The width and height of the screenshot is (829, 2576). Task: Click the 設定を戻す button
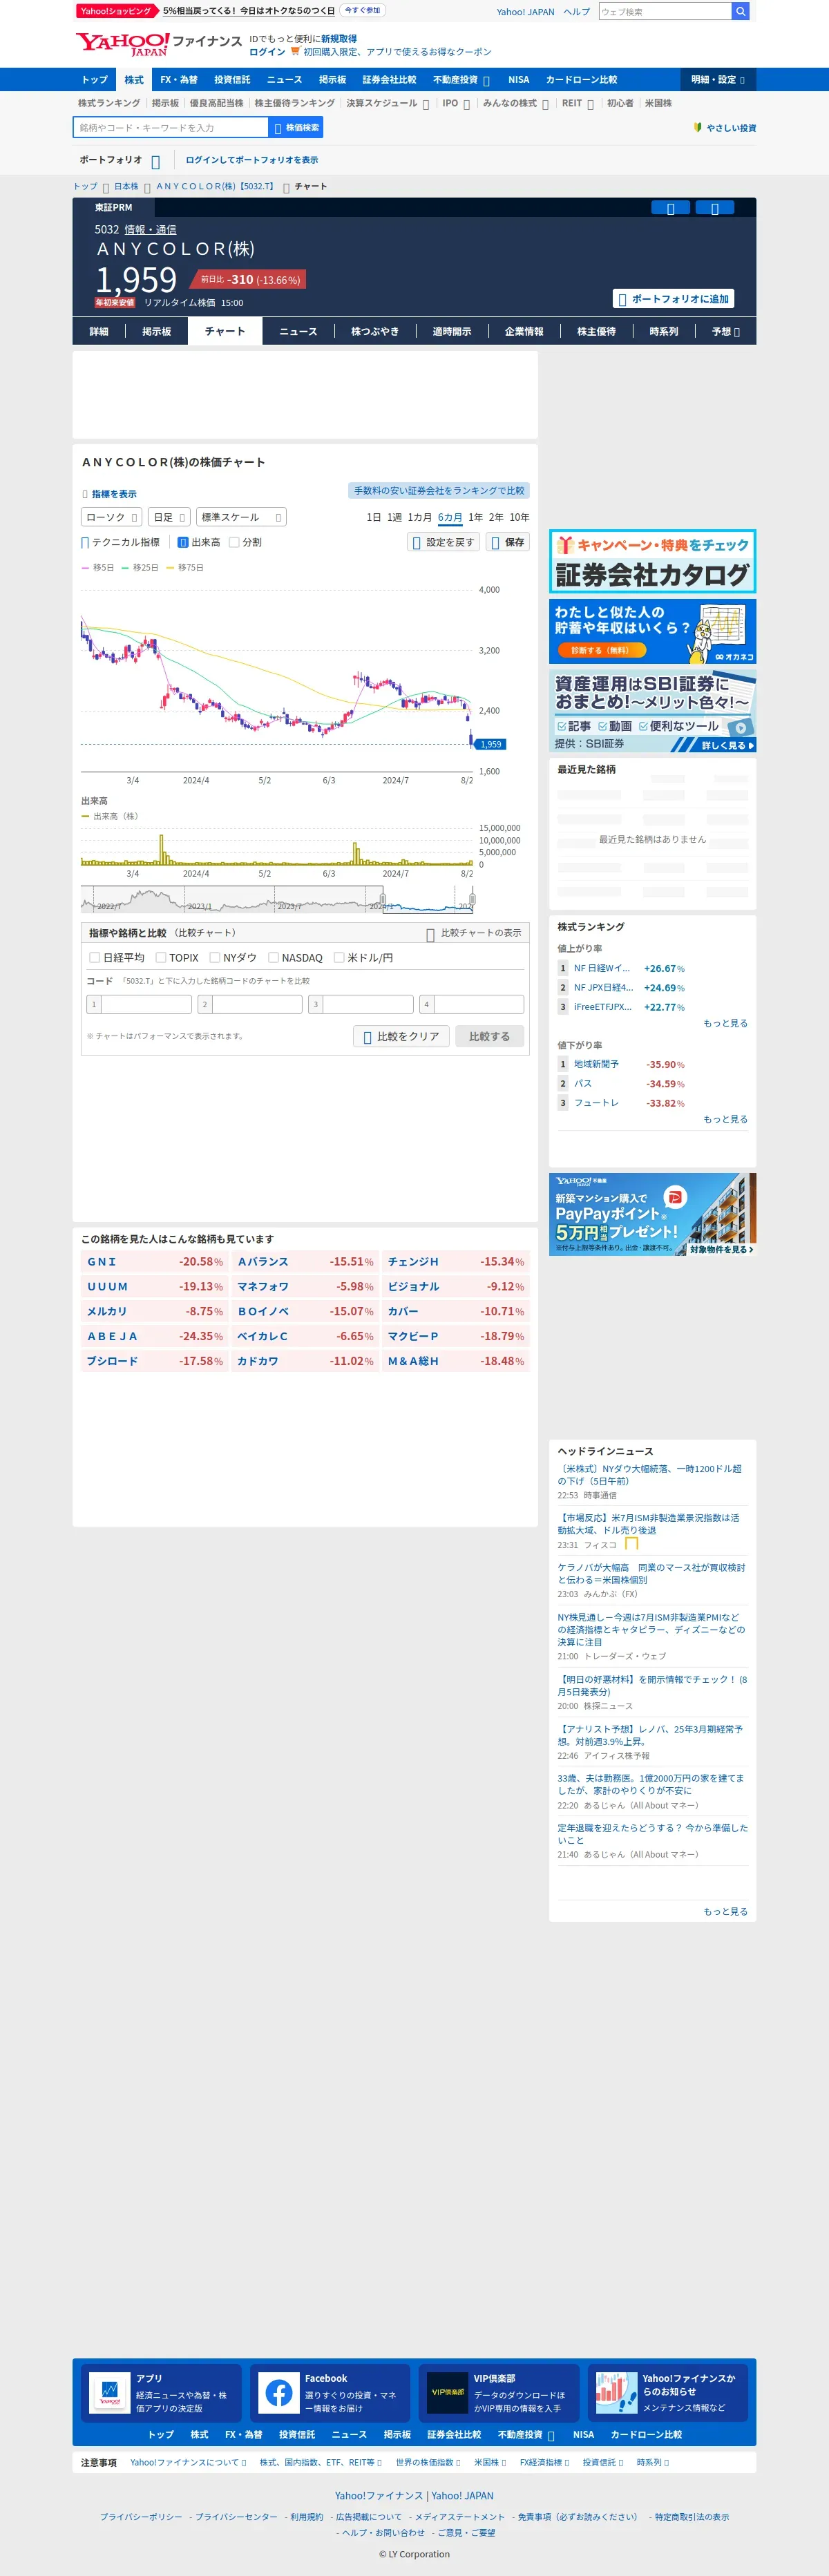pos(443,542)
